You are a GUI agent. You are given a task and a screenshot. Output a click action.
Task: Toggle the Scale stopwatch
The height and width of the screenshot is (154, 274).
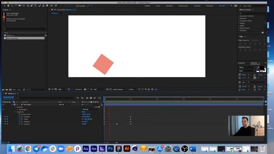[20, 119]
